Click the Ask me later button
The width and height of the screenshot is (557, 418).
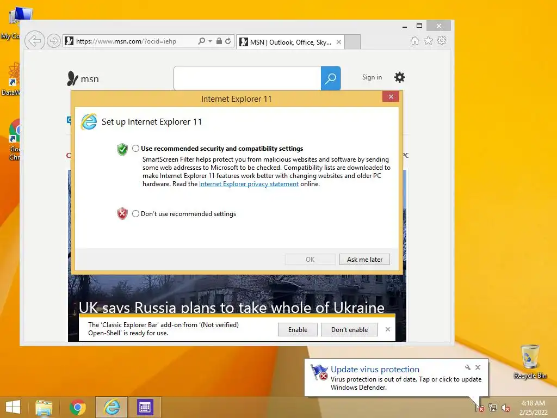[364, 260]
